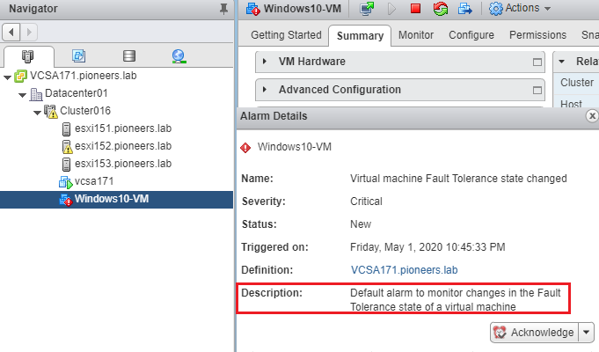Launch the VM remote console icon
The height and width of the screenshot is (352, 599).
click(x=367, y=9)
